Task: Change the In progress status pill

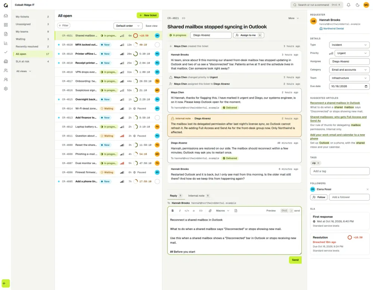Action: [178, 35]
